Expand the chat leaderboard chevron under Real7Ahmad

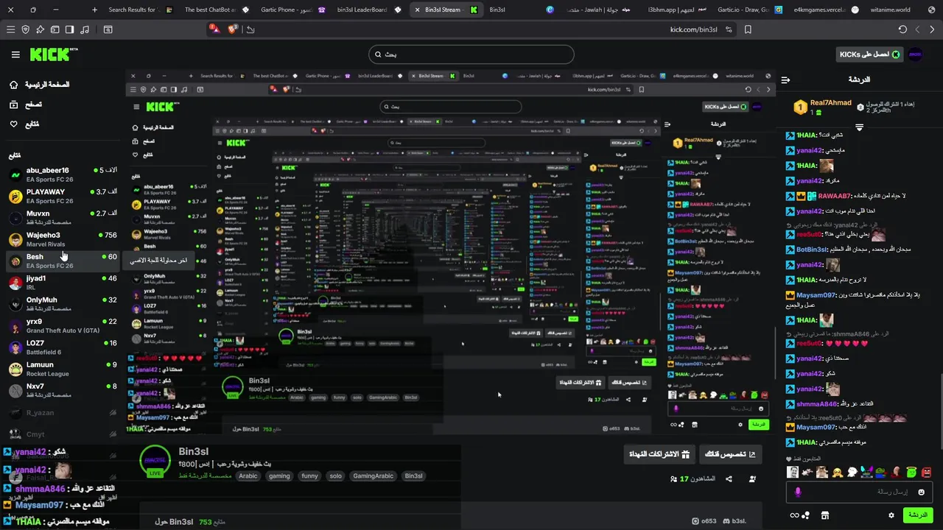[x=859, y=127]
